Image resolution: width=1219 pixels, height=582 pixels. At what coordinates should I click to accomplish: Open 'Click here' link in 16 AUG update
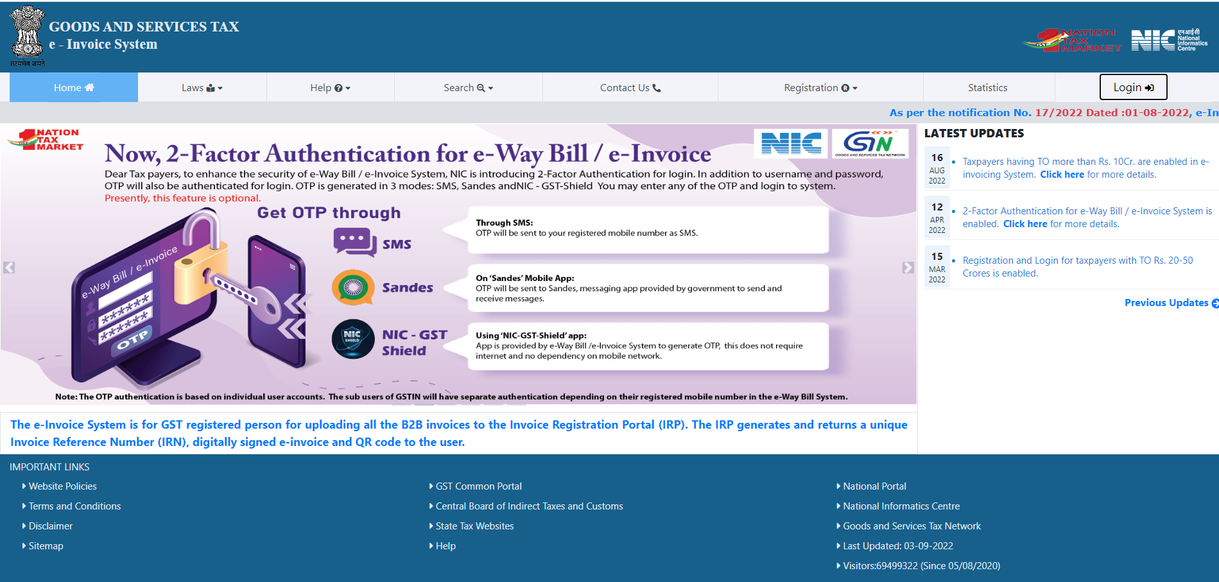(x=1062, y=175)
